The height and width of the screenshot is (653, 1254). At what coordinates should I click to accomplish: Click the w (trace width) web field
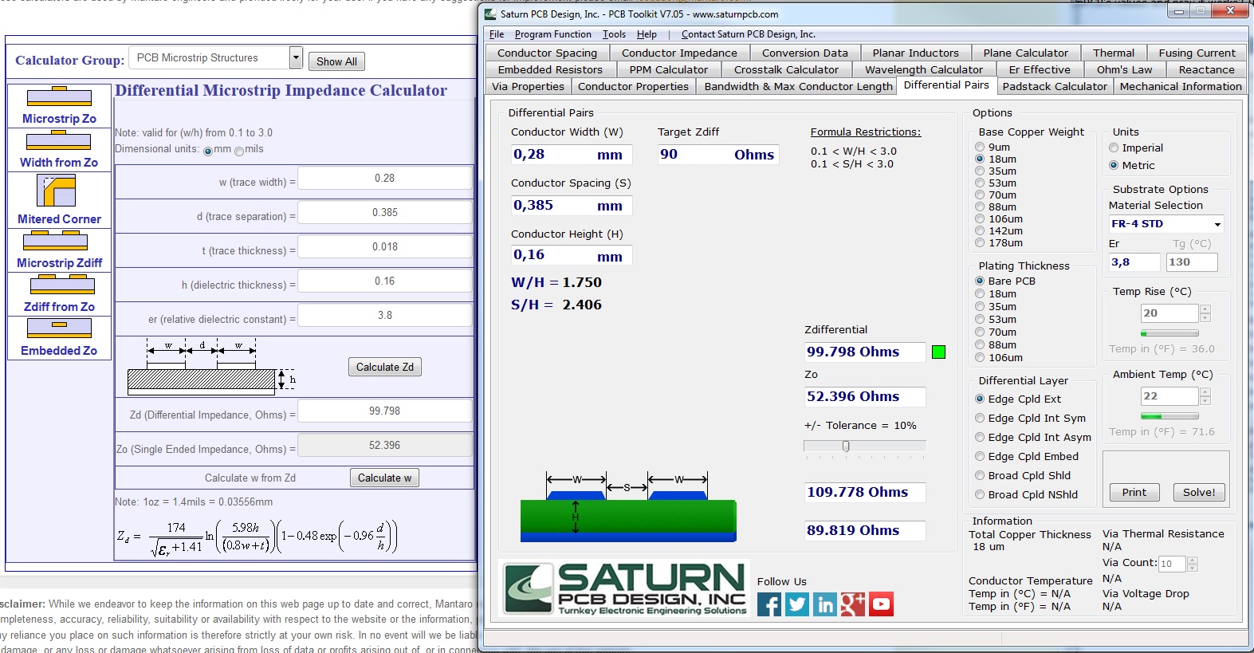click(x=385, y=179)
